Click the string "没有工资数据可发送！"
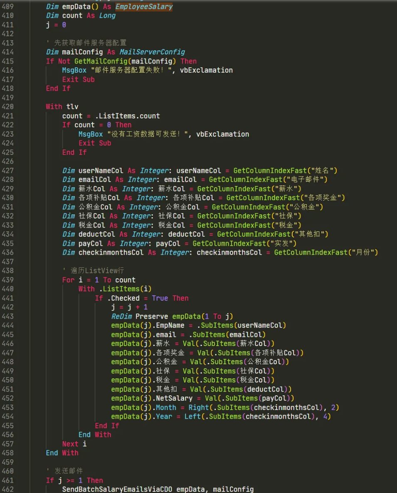This screenshot has width=397, height=493. coord(148,134)
